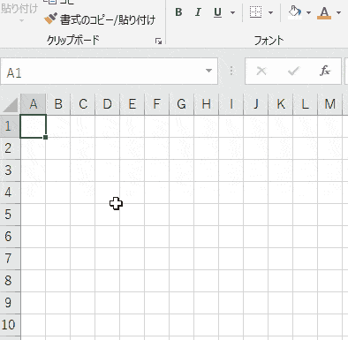Select row 5 header
This screenshot has height=340, width=348.
(10, 215)
